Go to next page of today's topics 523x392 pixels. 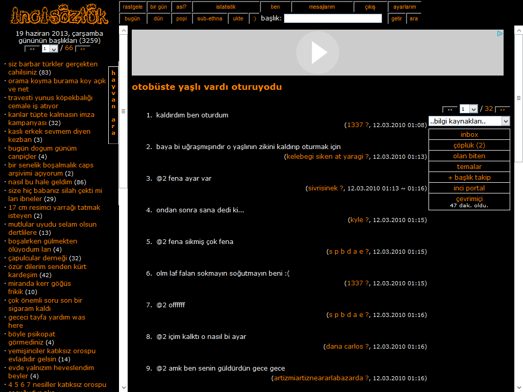pos(82,49)
